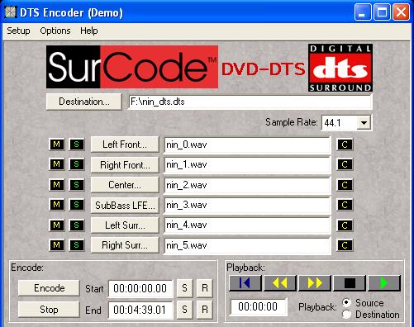Clear the Left Surr file with C
The width and height of the screenshot is (414, 327).
345,225
